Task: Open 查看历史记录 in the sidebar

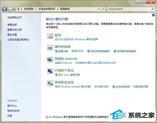Action: pyautogui.click(x=15, y=30)
